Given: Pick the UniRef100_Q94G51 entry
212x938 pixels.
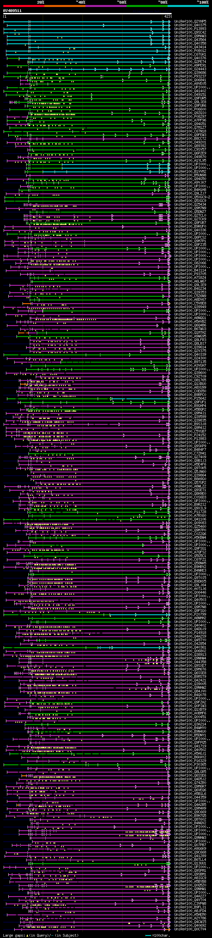Looking at the screenshot, I should pyautogui.click(x=190, y=124).
